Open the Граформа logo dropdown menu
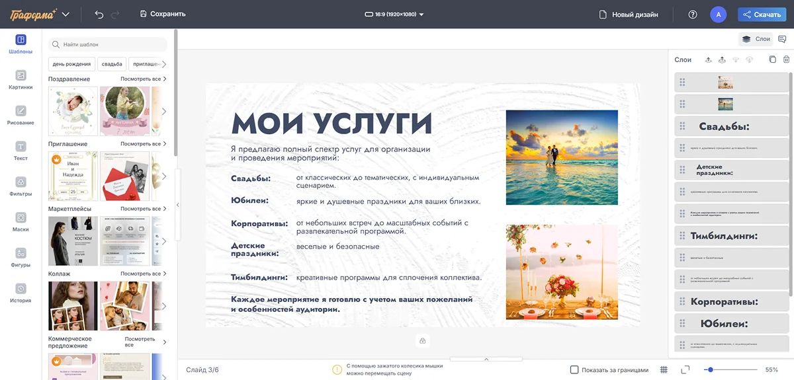The image size is (794, 380). [x=65, y=14]
